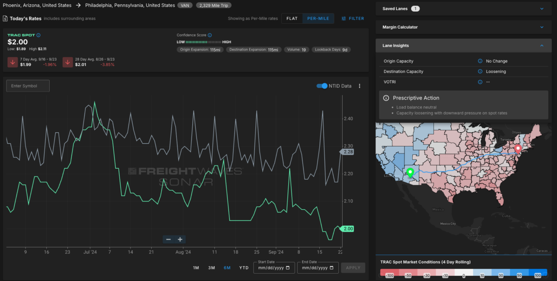The height and width of the screenshot is (281, 557).
Task: Expand the Saved Lanes panel
Action: click(x=541, y=9)
